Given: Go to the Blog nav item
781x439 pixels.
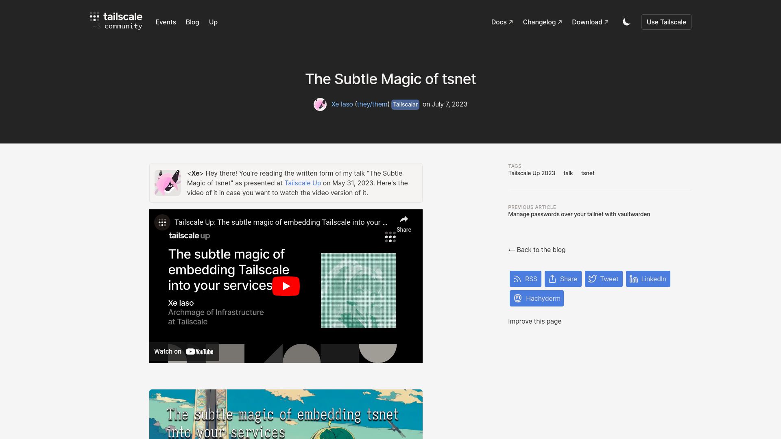Looking at the screenshot, I should pos(192,22).
